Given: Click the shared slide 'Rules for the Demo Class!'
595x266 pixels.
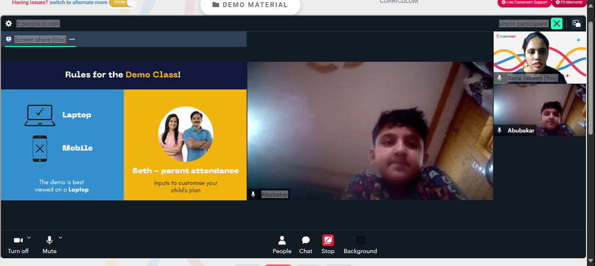Looking at the screenshot, I should coord(123,131).
